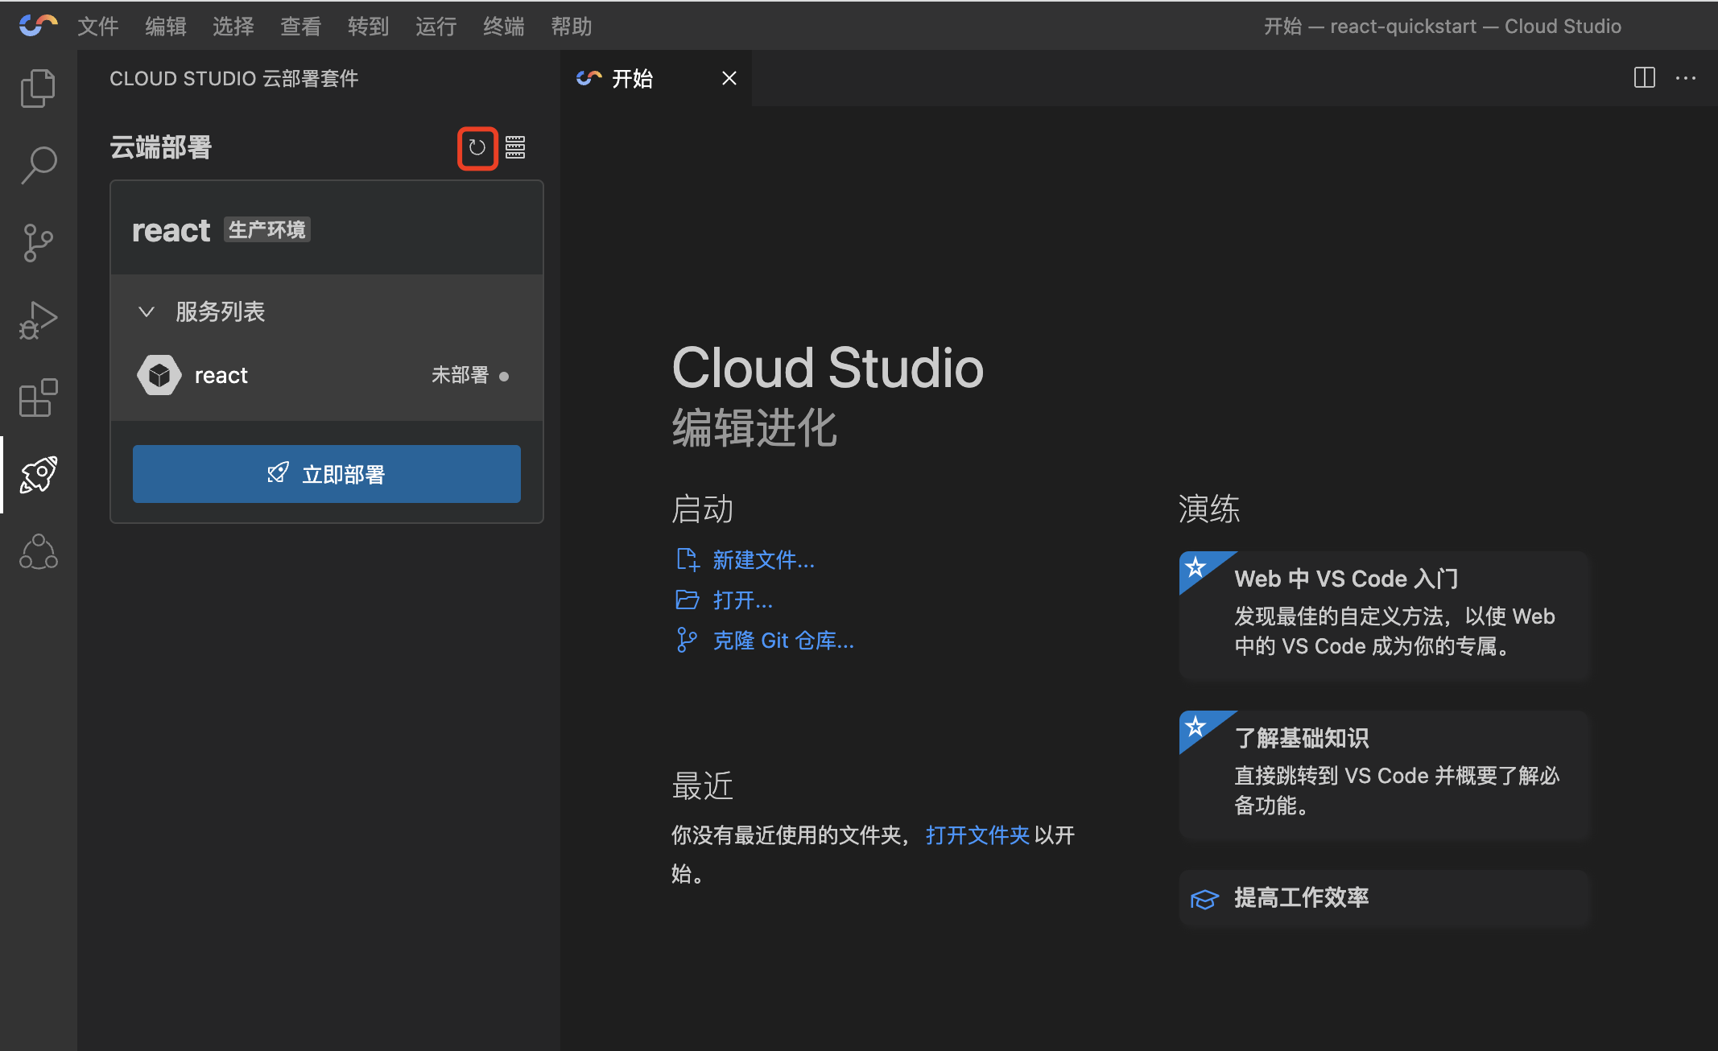Select the 开始 editor tab
The image size is (1718, 1051).
coord(633,78)
